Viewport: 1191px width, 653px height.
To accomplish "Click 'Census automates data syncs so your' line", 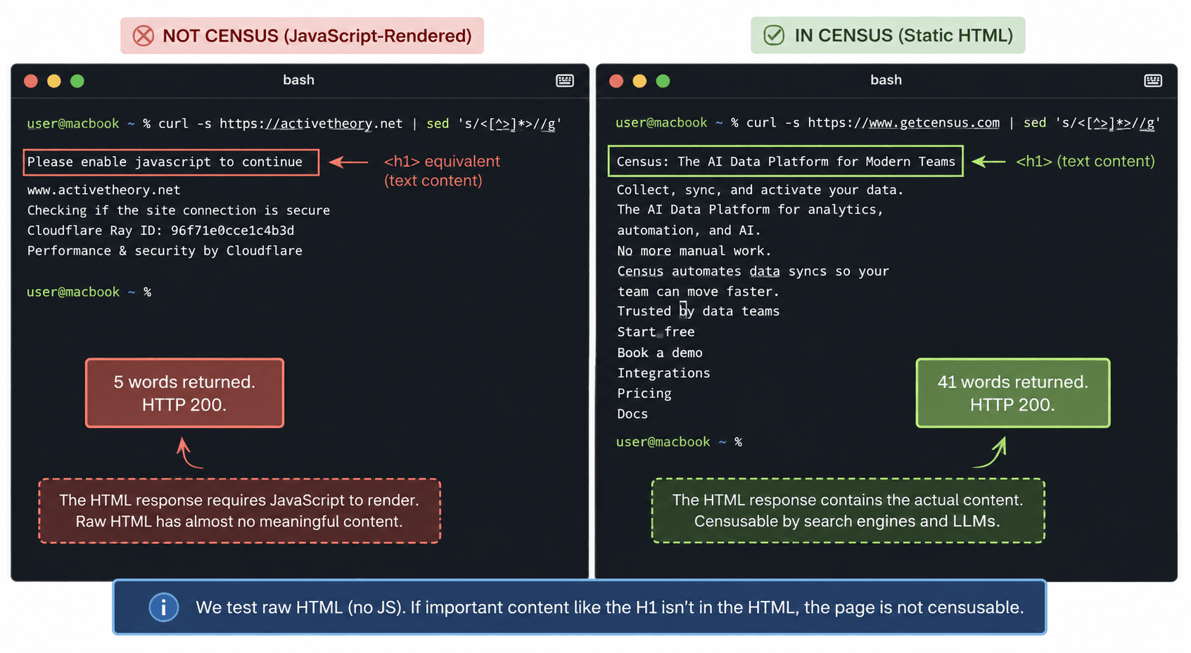I will click(x=753, y=271).
